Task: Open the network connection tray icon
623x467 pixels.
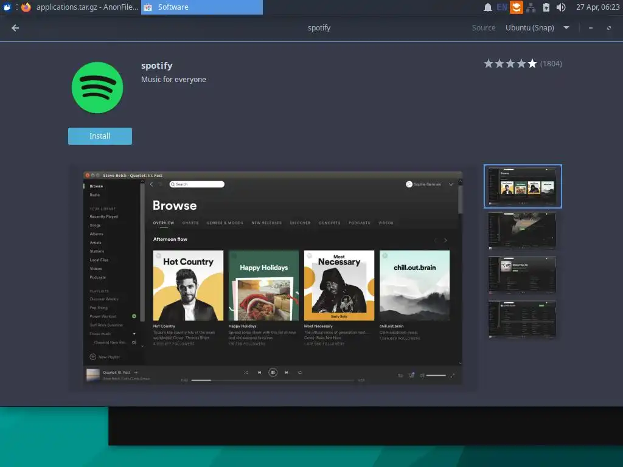Action: [531, 7]
